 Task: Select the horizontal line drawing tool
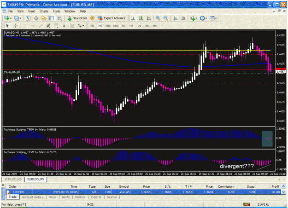click(33, 26)
